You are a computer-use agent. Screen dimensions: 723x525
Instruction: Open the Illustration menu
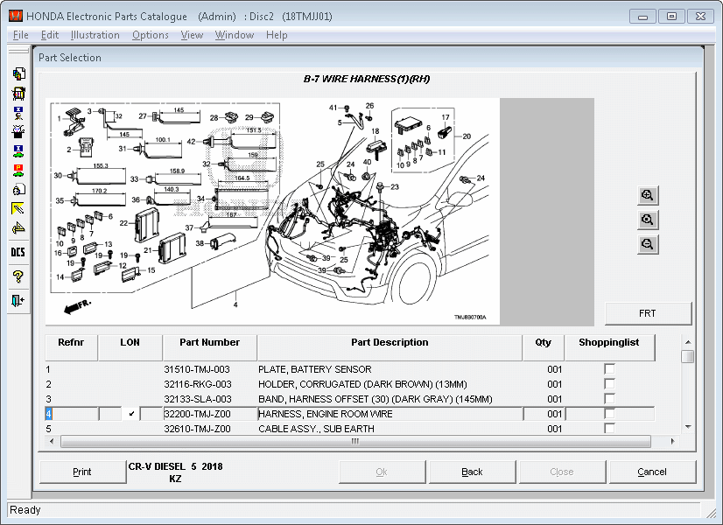[x=95, y=35]
